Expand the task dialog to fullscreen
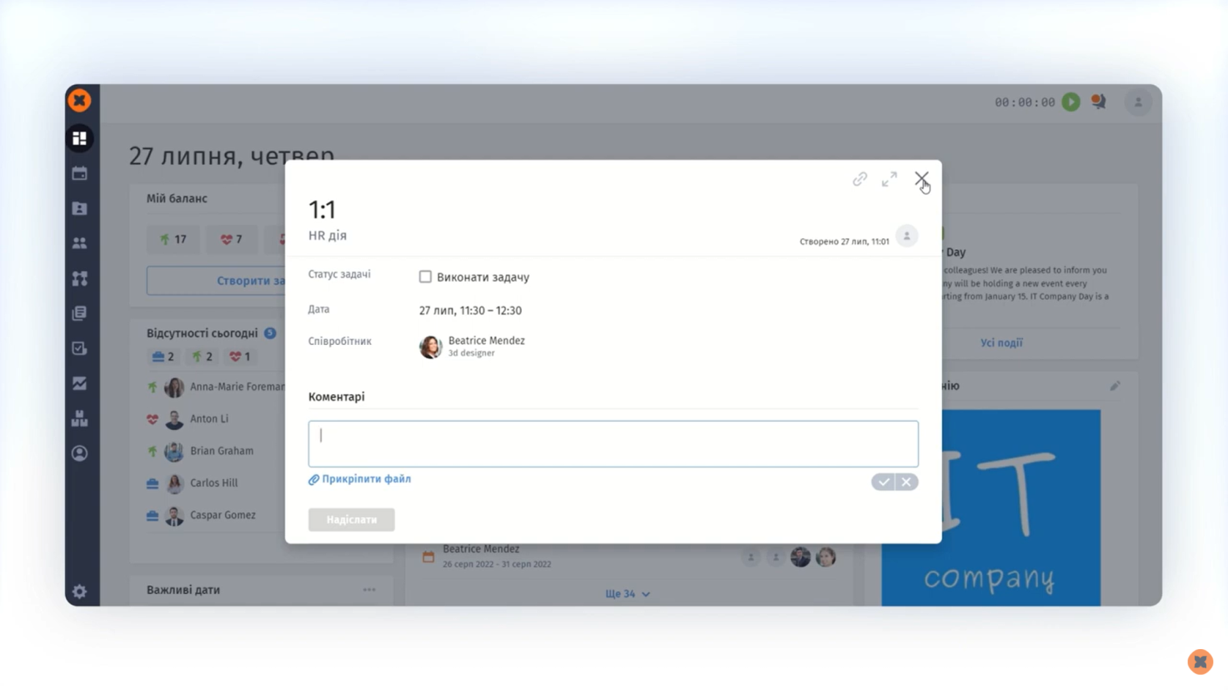 click(x=890, y=179)
